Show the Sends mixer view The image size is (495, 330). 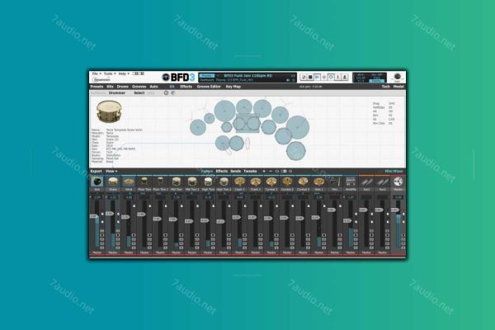pos(235,171)
